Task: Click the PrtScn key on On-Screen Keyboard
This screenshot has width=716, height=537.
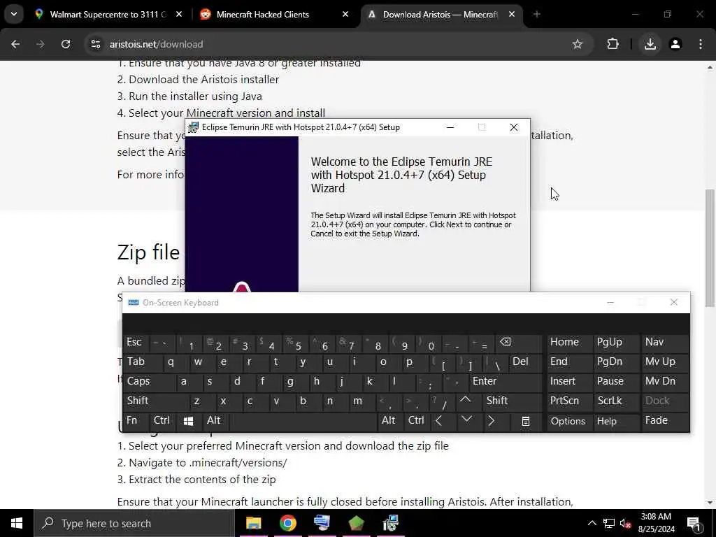Action: 569,401
